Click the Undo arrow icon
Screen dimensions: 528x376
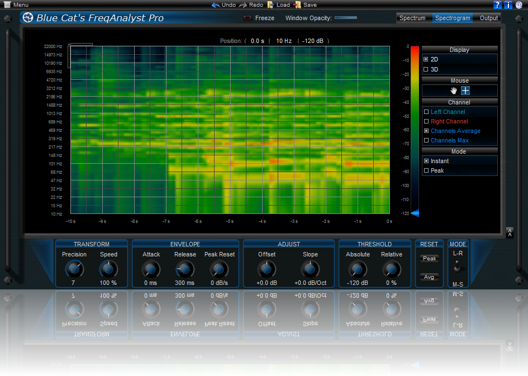tap(216, 4)
